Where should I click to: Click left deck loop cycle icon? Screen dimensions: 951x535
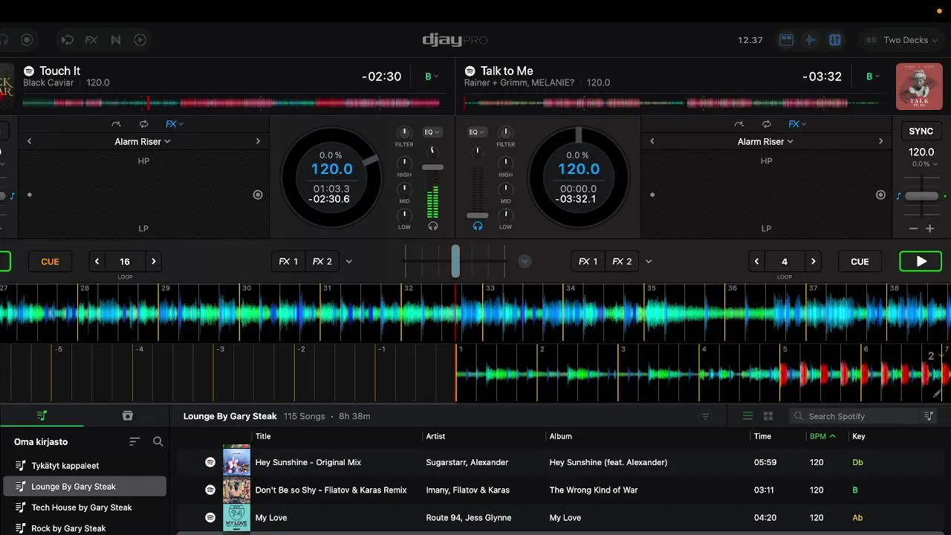coord(144,124)
